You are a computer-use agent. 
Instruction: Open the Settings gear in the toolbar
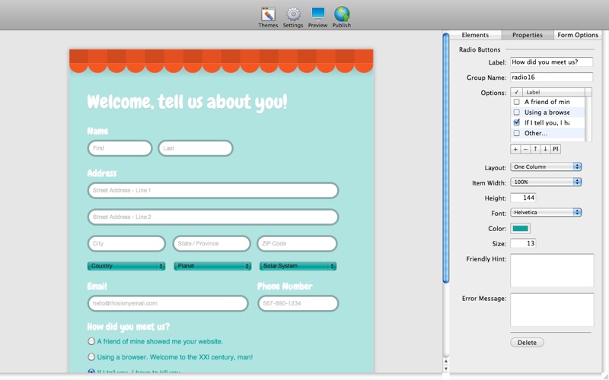coord(293,14)
